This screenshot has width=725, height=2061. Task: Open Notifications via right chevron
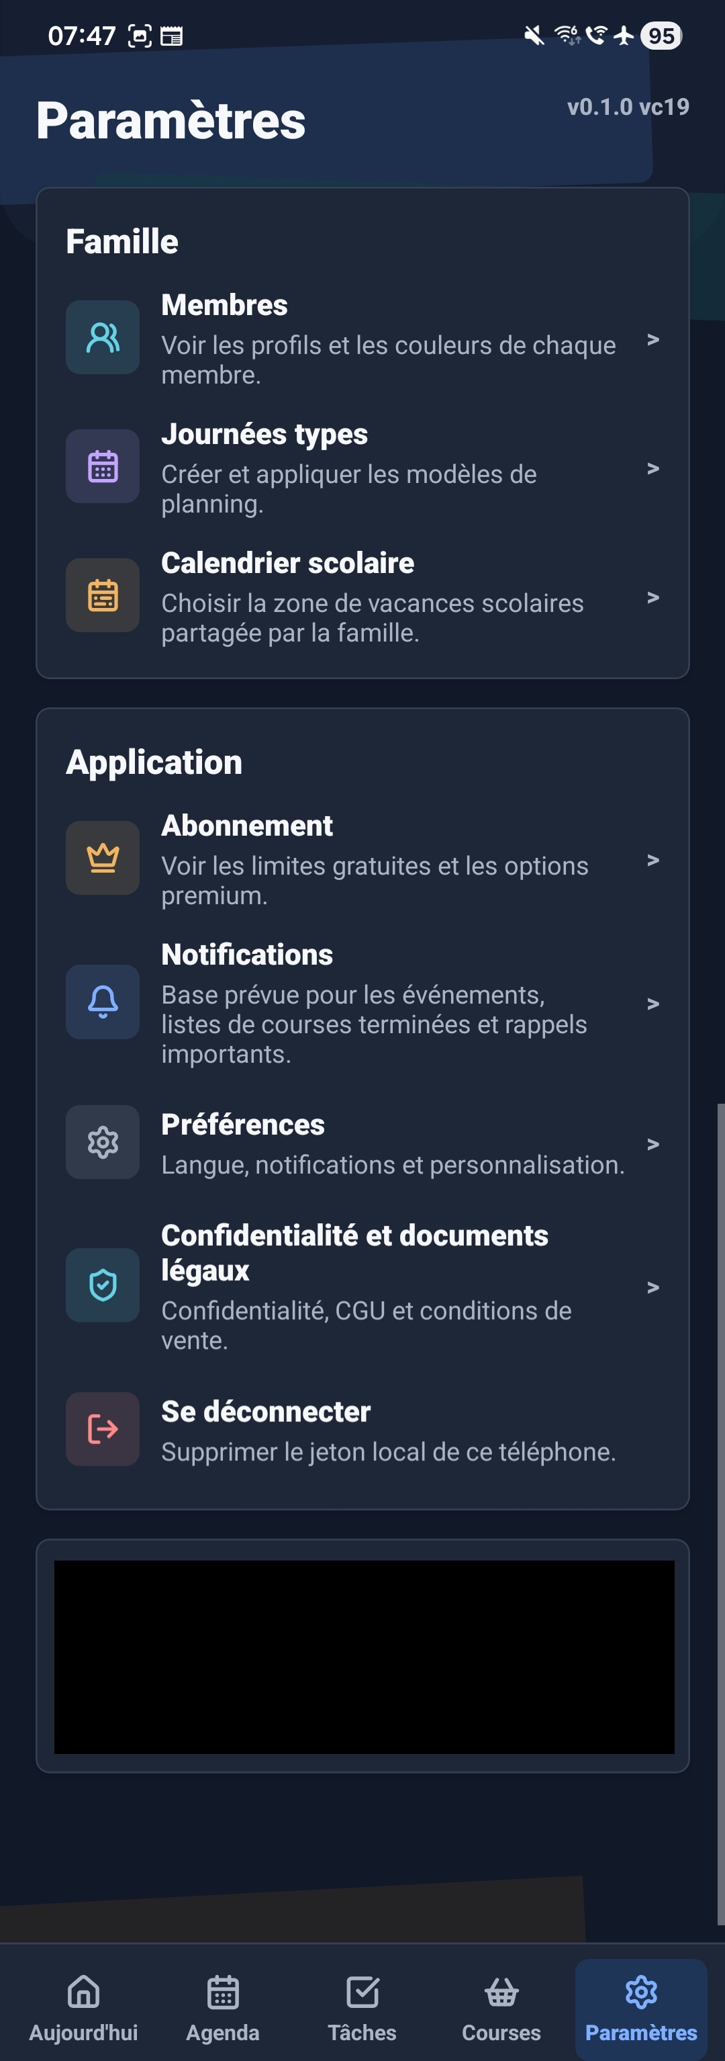click(x=653, y=1004)
